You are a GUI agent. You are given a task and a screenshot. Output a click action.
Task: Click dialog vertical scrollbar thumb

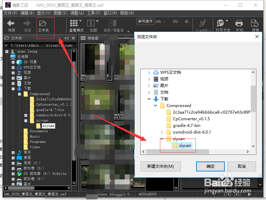(253, 99)
